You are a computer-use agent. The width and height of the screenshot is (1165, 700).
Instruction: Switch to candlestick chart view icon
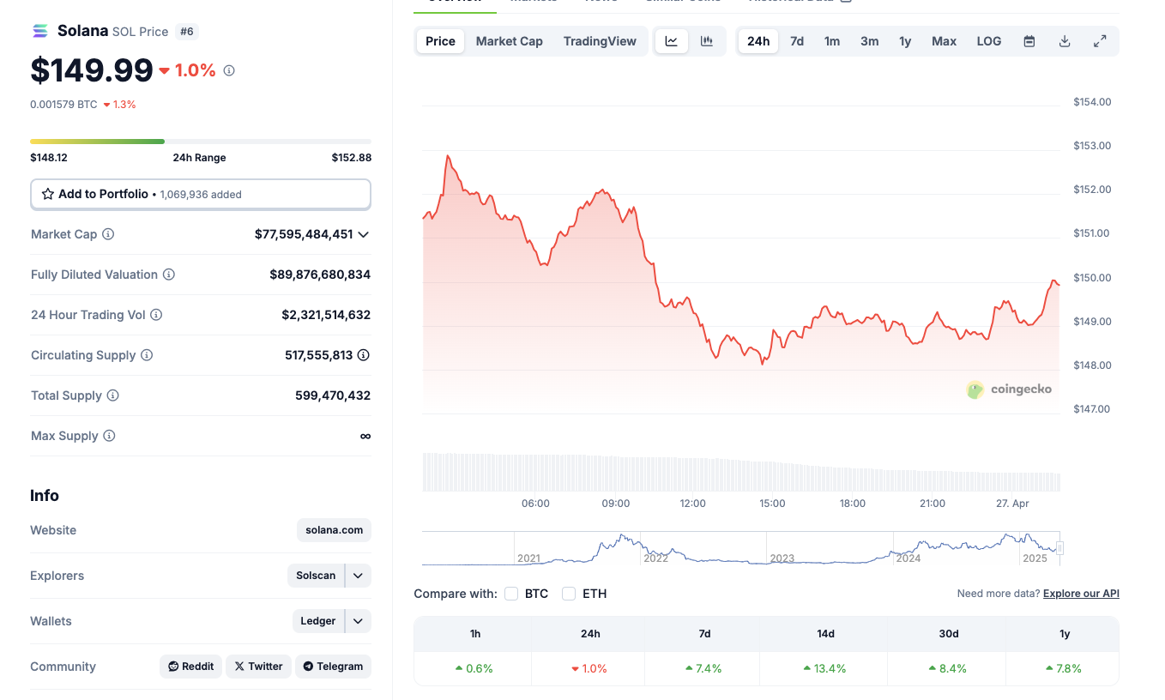(707, 41)
